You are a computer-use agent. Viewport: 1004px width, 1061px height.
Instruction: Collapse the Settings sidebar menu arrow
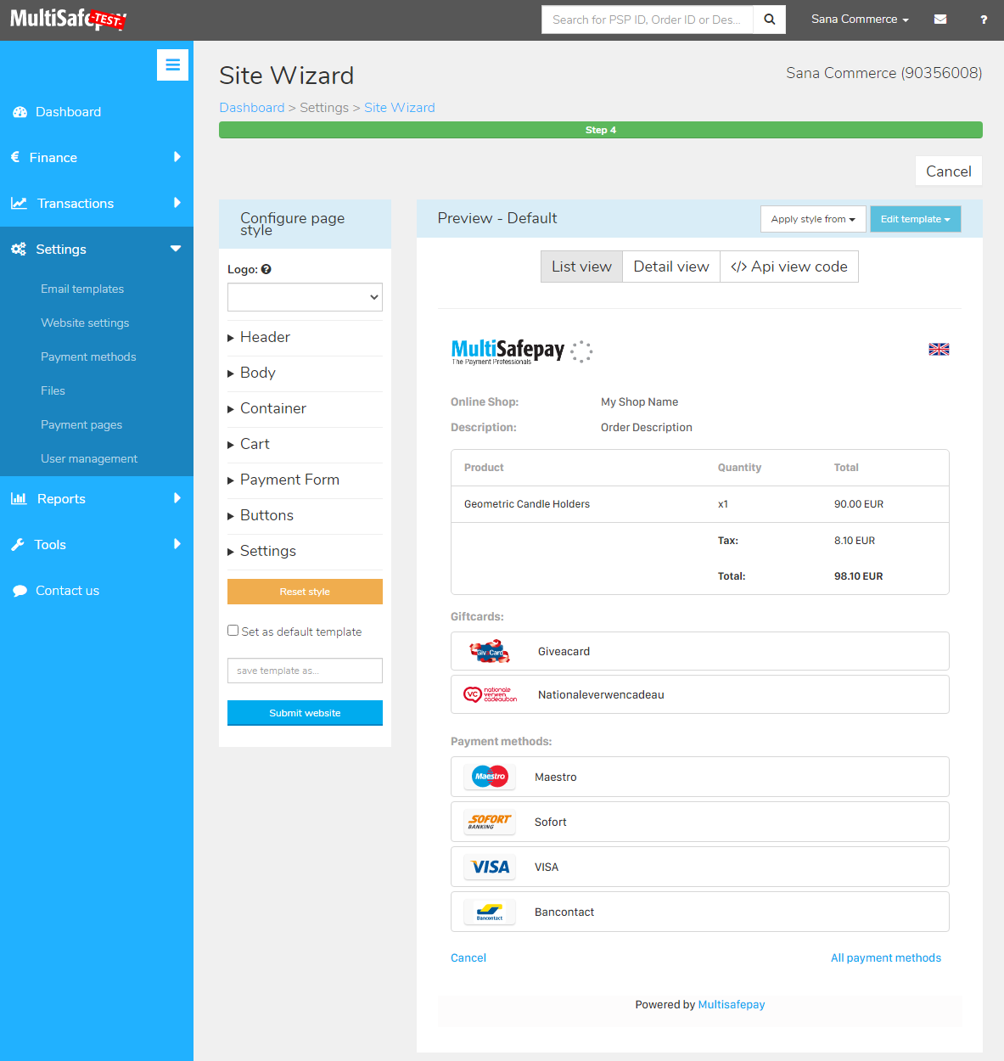(x=176, y=249)
